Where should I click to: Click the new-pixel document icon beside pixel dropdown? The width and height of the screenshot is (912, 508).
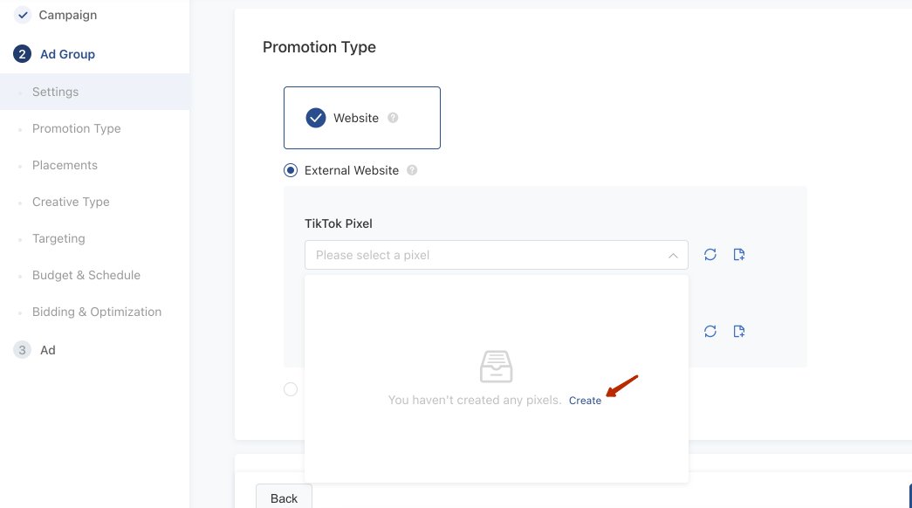(x=739, y=255)
